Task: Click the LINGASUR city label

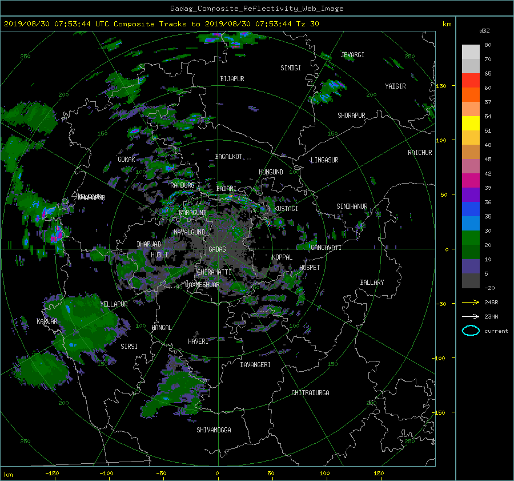Action: pos(324,160)
